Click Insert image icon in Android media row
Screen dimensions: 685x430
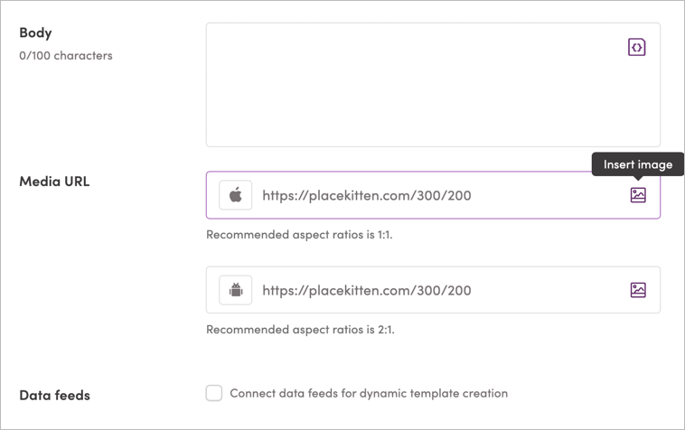(x=638, y=290)
